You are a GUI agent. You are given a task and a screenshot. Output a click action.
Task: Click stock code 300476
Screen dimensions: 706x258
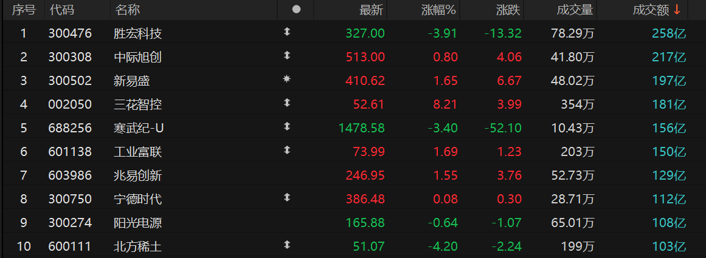[x=70, y=33]
